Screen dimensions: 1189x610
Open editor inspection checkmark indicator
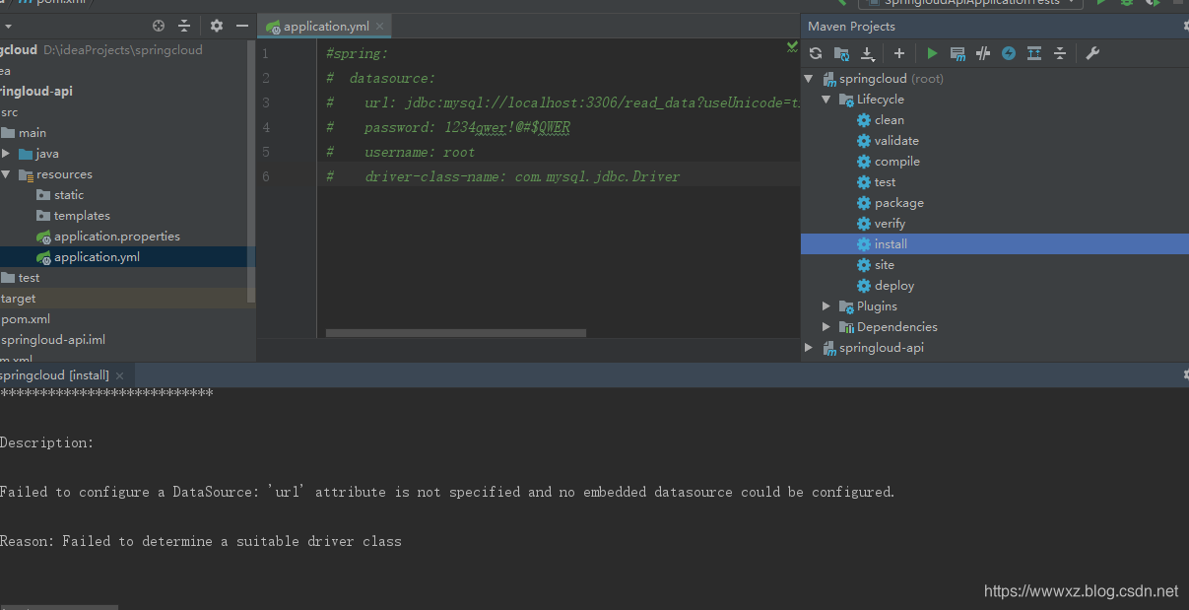pyautogui.click(x=792, y=46)
